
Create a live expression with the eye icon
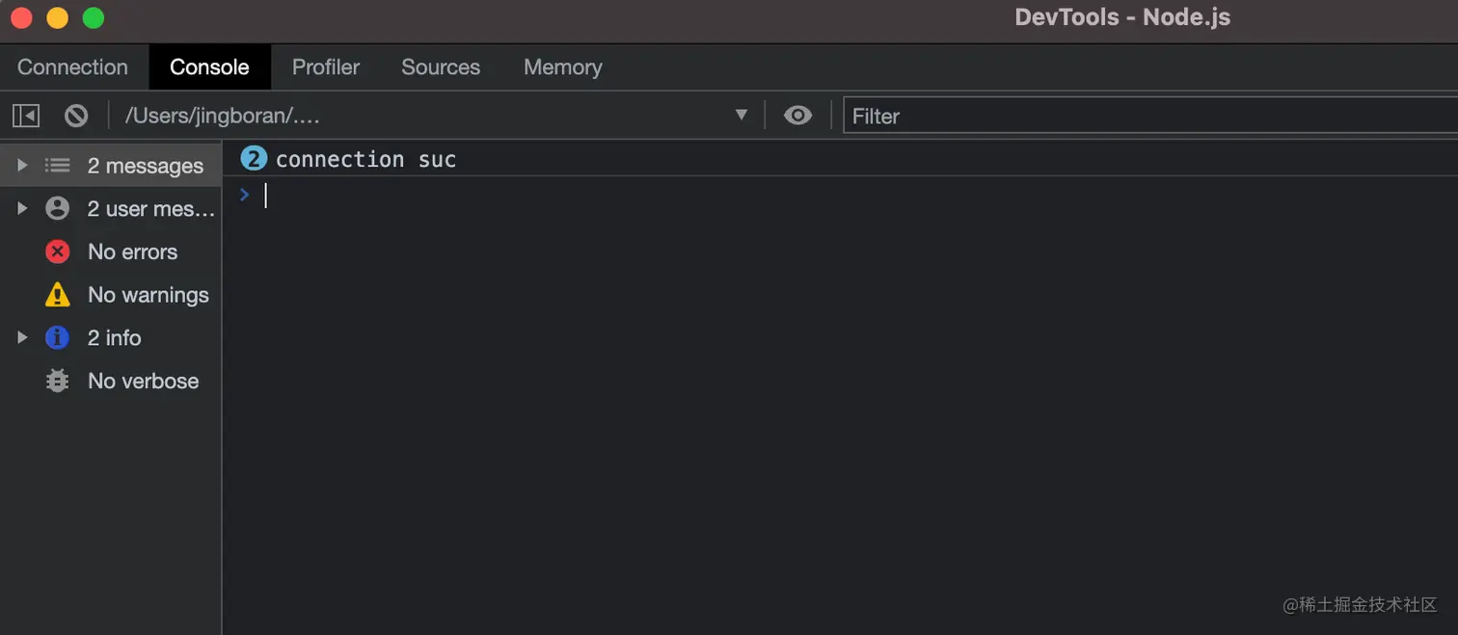click(x=797, y=115)
